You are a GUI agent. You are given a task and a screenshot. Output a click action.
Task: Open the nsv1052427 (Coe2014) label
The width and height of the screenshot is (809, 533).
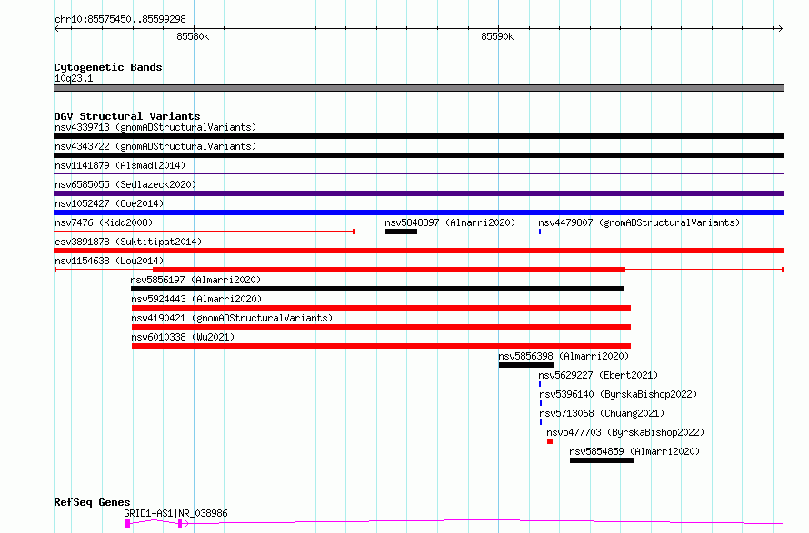(109, 203)
